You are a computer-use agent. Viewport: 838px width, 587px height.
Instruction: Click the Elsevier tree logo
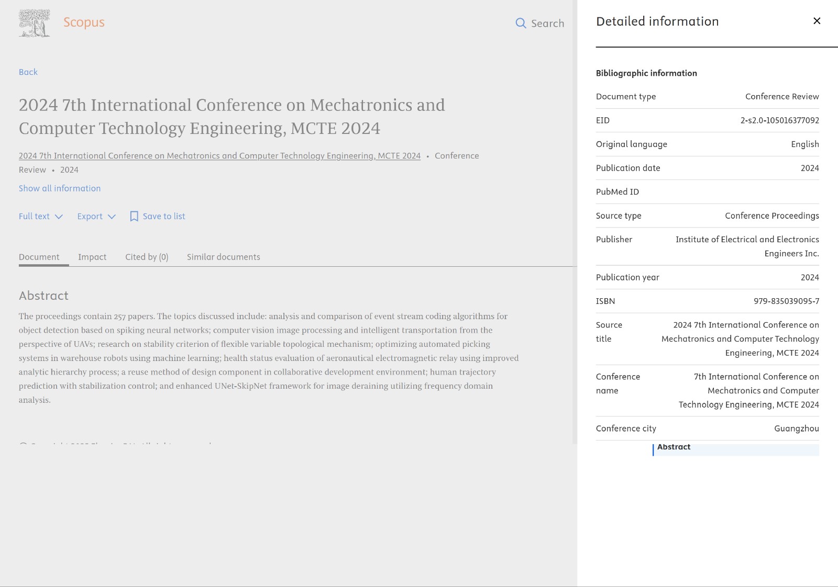tap(35, 23)
